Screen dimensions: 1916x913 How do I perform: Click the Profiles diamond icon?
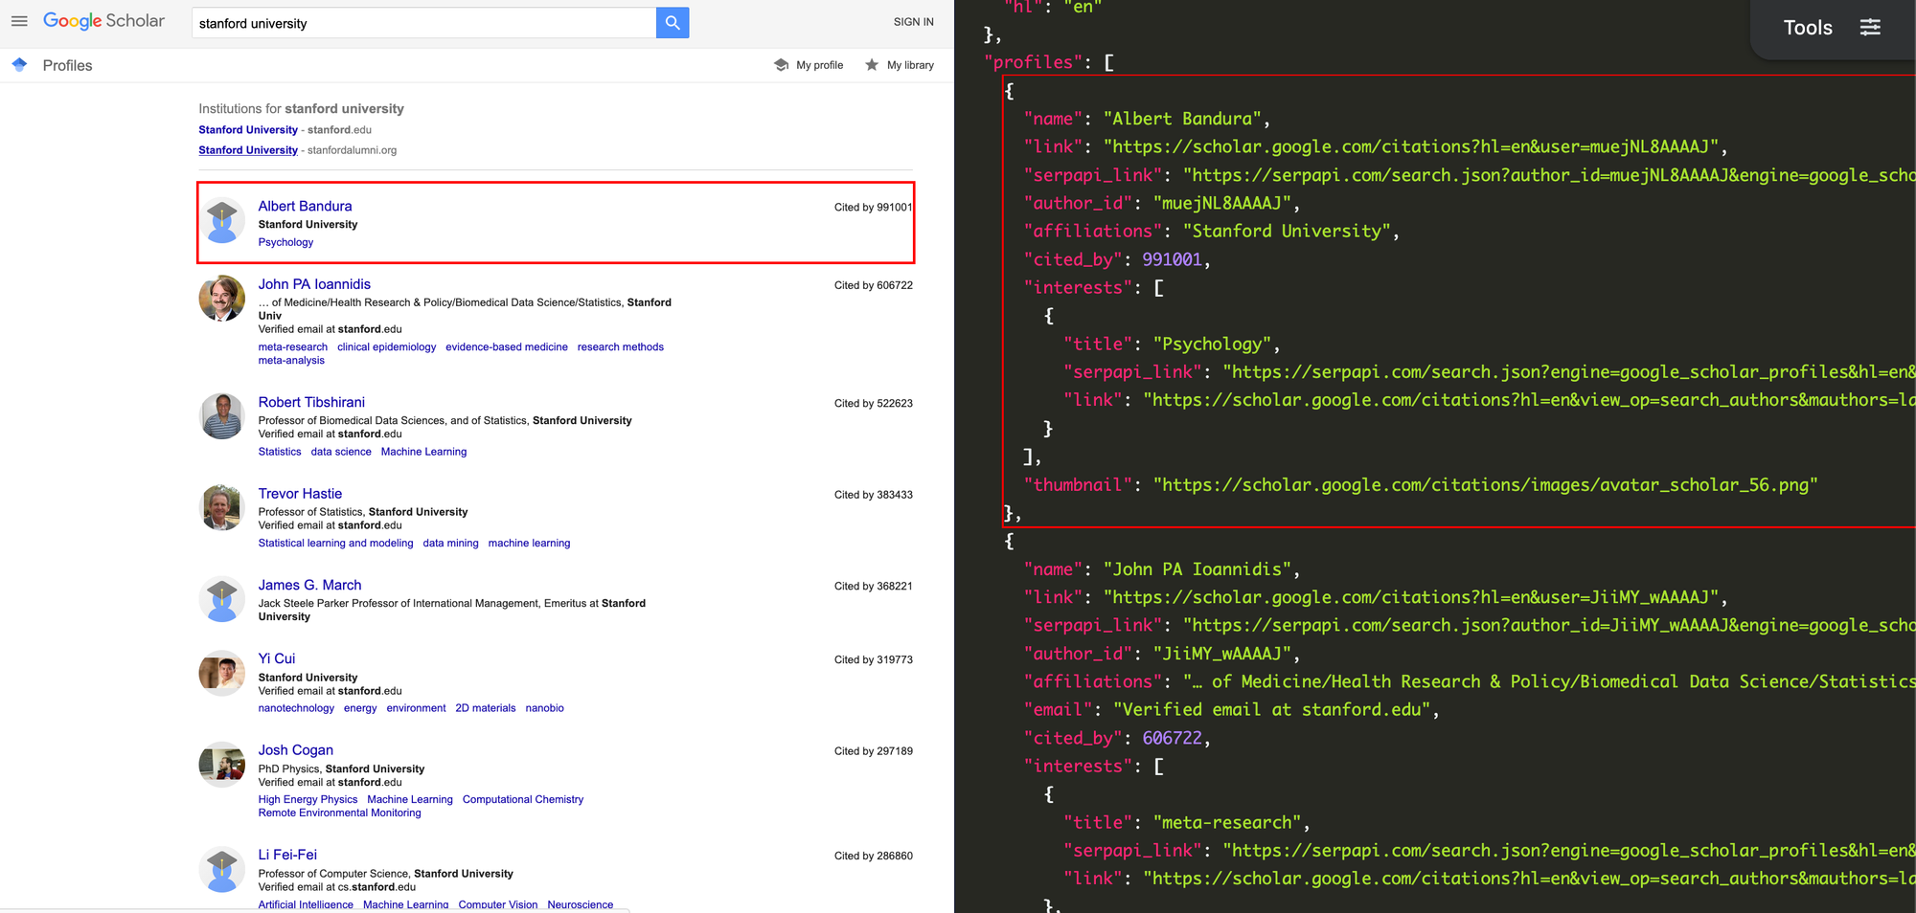pyautogui.click(x=19, y=65)
